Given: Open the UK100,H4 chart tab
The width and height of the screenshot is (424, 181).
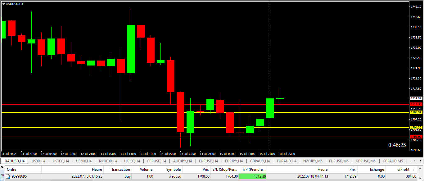Looking at the screenshot, I should [x=132, y=161].
